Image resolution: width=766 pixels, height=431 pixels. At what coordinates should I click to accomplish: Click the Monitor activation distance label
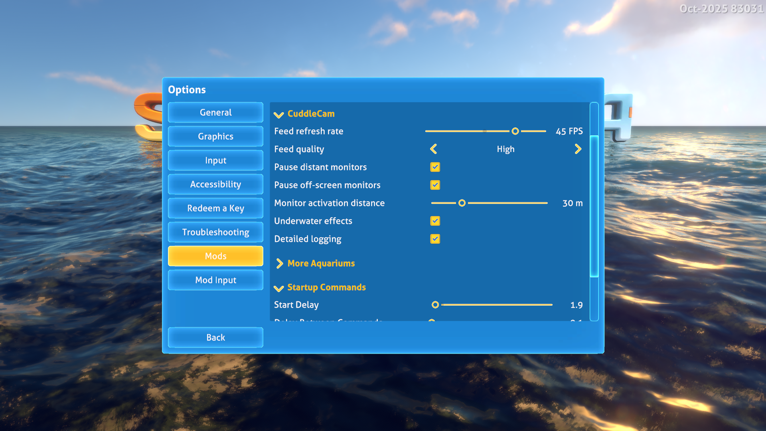pos(329,203)
